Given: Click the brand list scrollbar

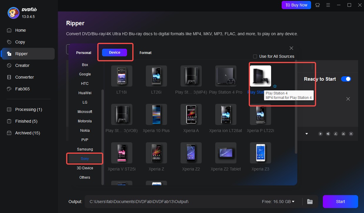Looking at the screenshot, I should coord(103,137).
